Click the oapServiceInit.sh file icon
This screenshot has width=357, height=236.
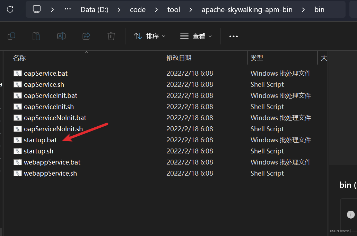tap(18, 107)
